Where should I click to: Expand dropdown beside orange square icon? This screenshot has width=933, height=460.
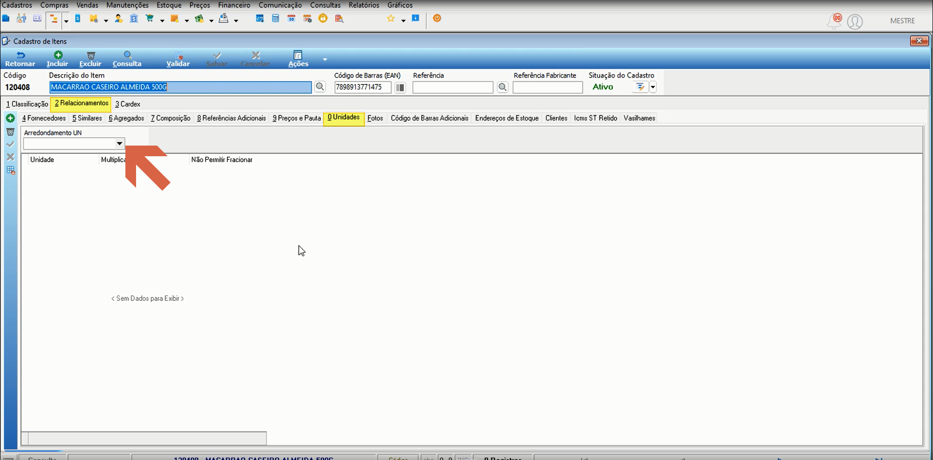(187, 20)
